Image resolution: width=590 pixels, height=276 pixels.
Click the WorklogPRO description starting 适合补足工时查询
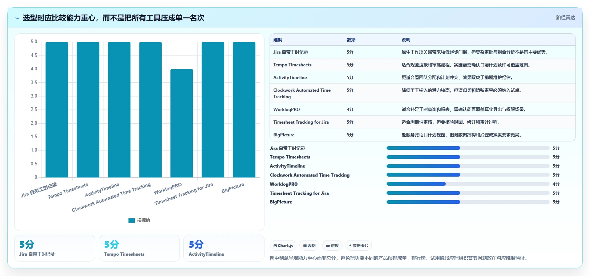[x=464, y=110]
